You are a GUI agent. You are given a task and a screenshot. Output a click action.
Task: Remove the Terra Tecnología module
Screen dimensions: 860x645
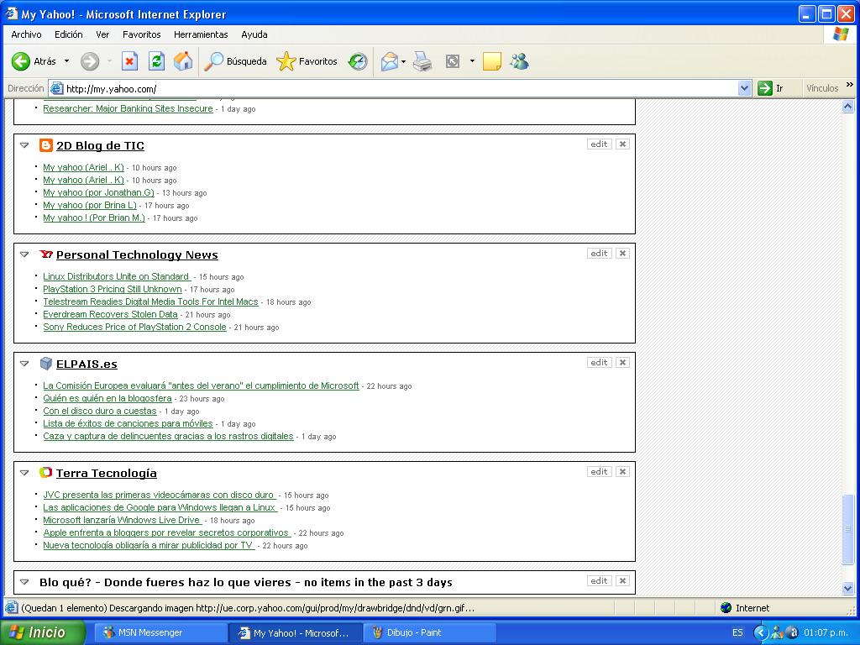(x=622, y=472)
